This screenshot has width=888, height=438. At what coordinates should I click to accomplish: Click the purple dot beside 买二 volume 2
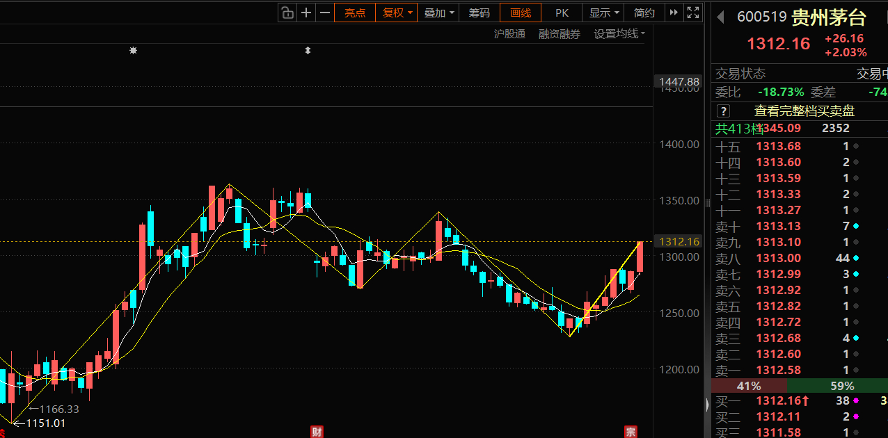pos(856,416)
